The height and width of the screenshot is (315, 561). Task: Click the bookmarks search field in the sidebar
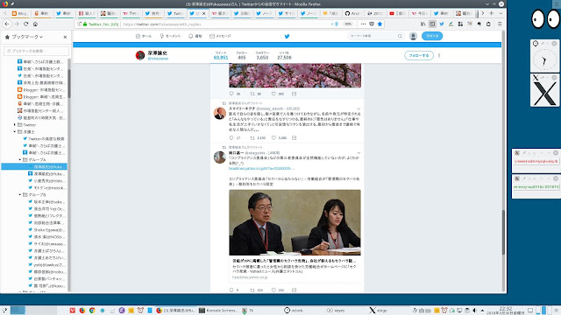click(x=36, y=51)
